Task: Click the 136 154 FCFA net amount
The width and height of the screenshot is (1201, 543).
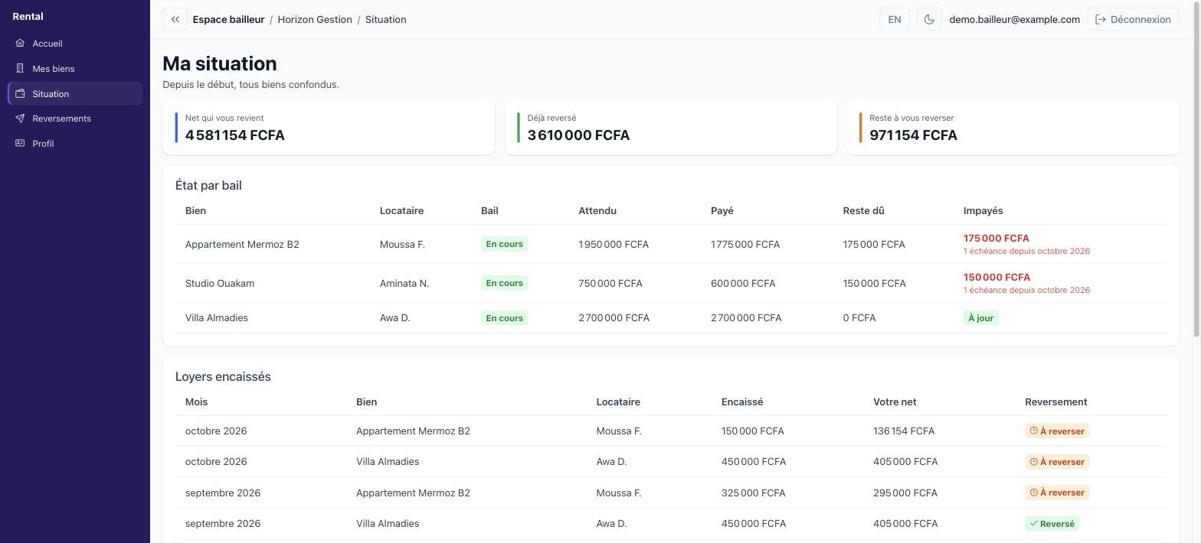Action: [904, 431]
